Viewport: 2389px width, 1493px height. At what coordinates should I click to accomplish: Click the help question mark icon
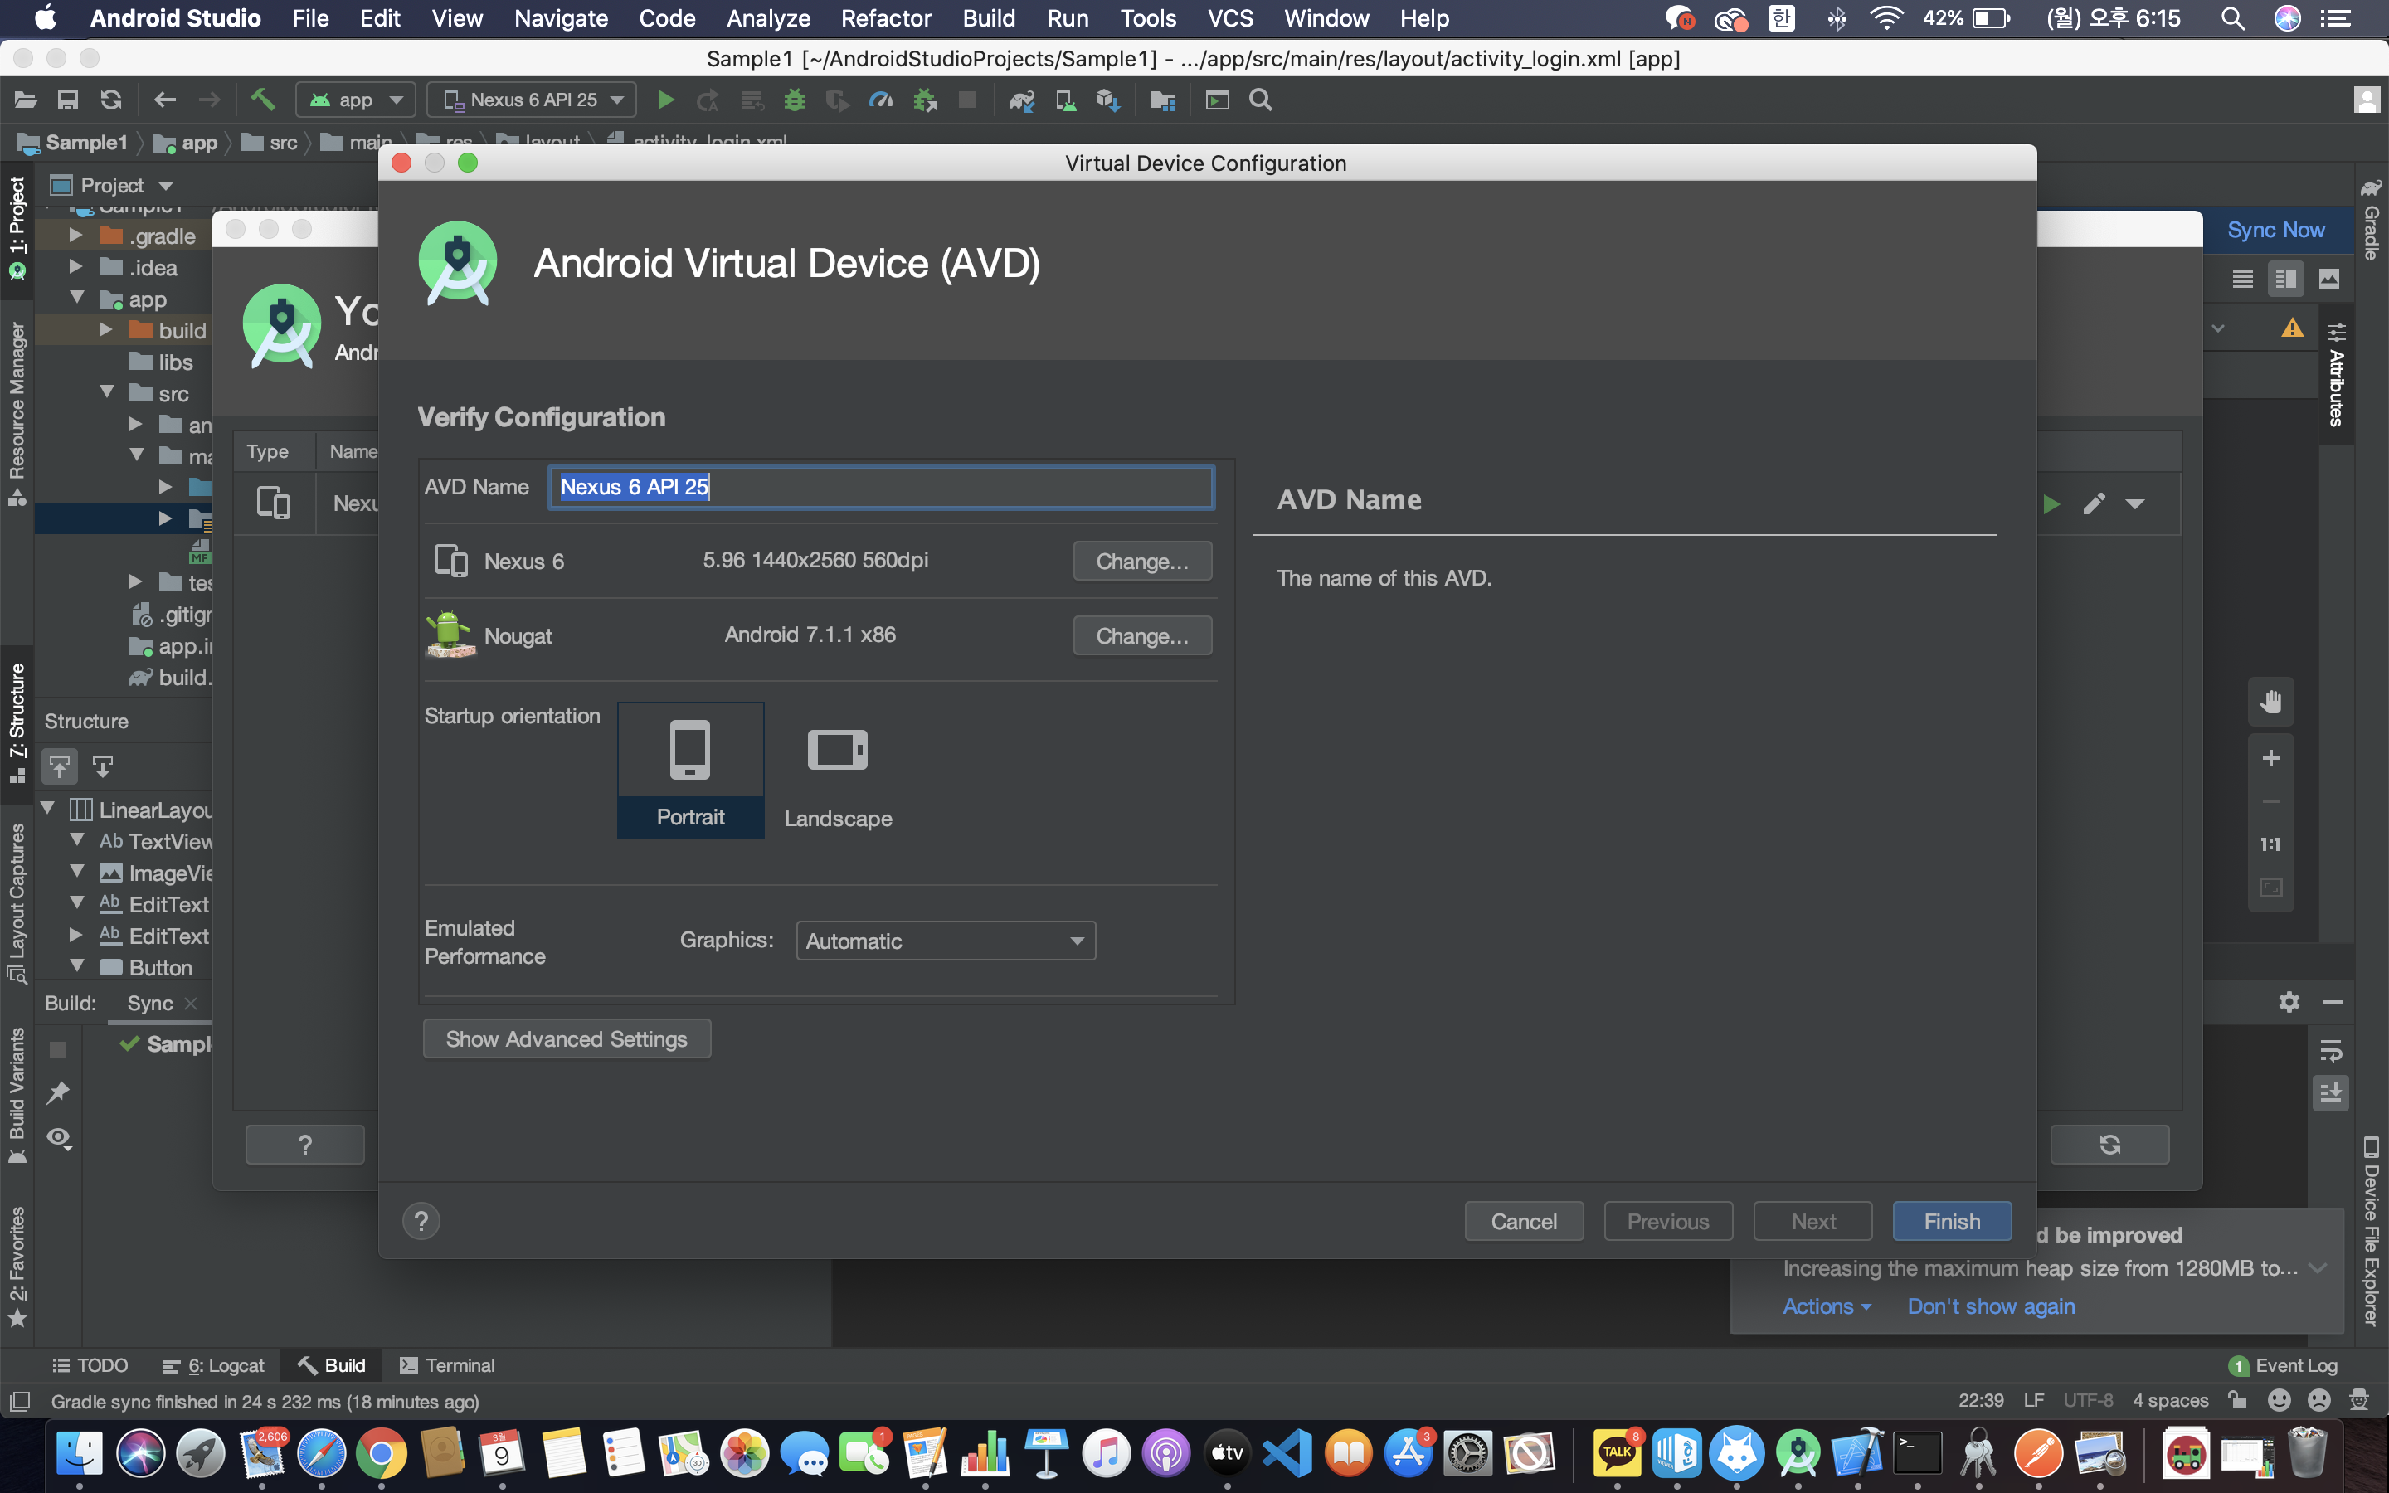(421, 1222)
